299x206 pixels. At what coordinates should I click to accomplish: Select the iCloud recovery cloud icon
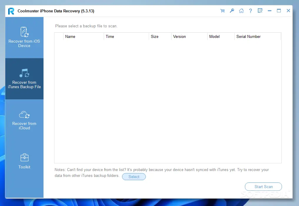24,115
